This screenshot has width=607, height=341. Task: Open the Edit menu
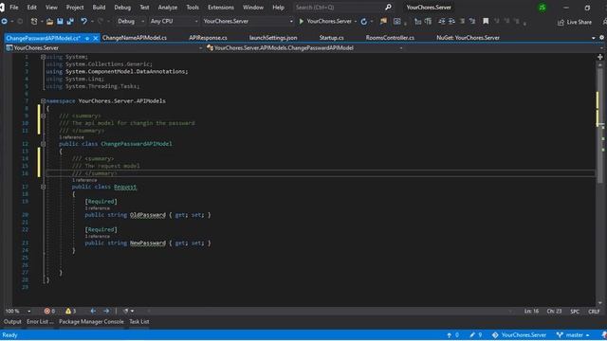pos(31,8)
